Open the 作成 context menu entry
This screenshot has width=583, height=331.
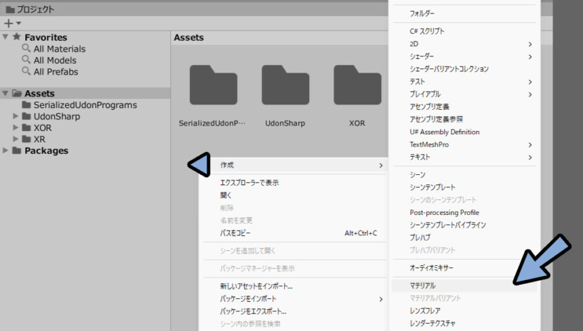[294, 165]
